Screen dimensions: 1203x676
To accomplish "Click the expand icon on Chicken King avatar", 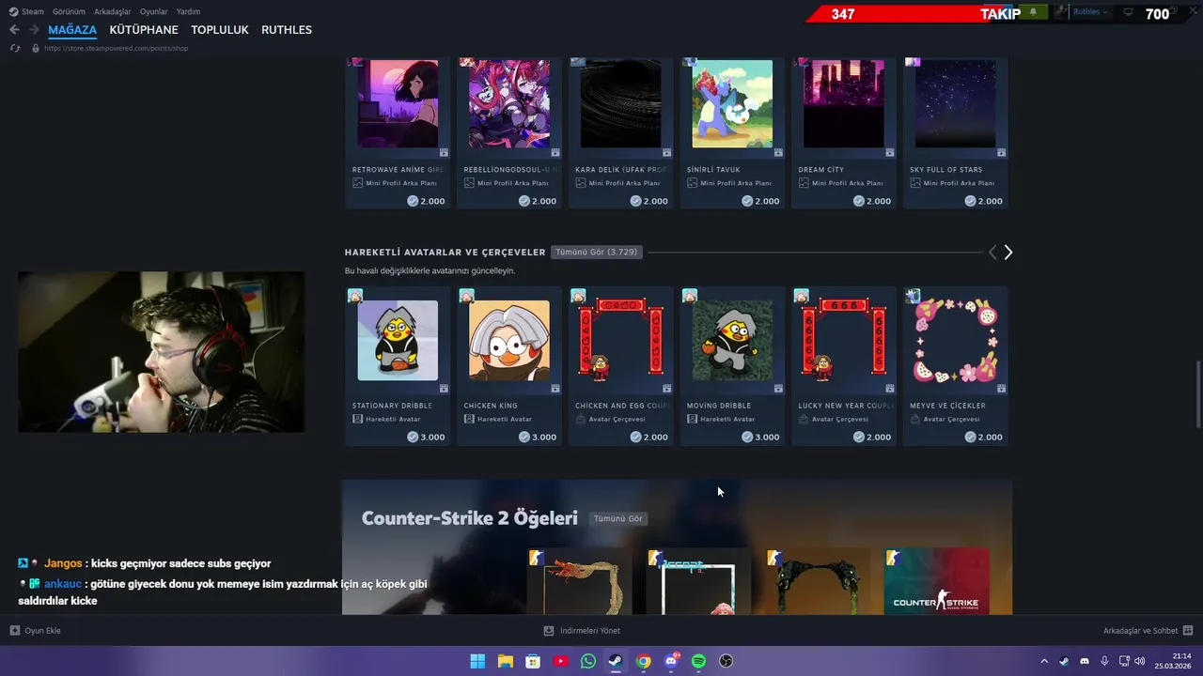I will tap(555, 388).
